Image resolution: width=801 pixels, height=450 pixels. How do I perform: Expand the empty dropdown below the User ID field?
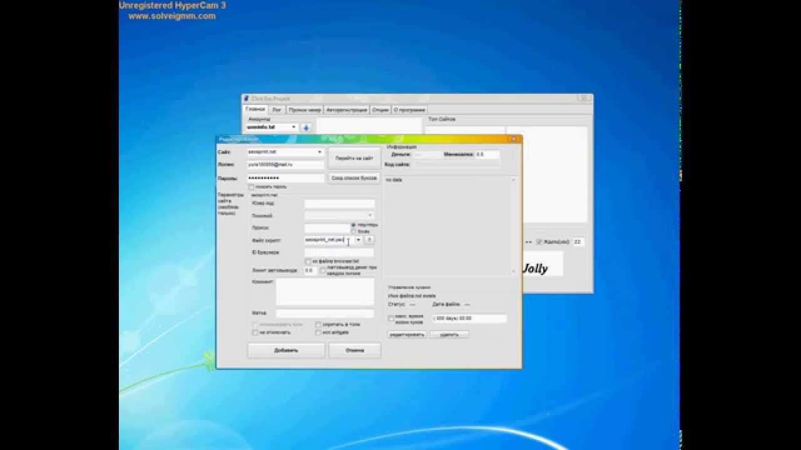[x=339, y=216]
